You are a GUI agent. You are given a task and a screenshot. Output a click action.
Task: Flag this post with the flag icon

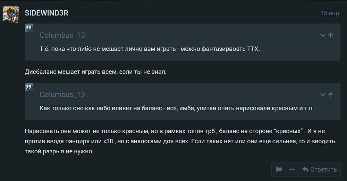click(x=278, y=170)
